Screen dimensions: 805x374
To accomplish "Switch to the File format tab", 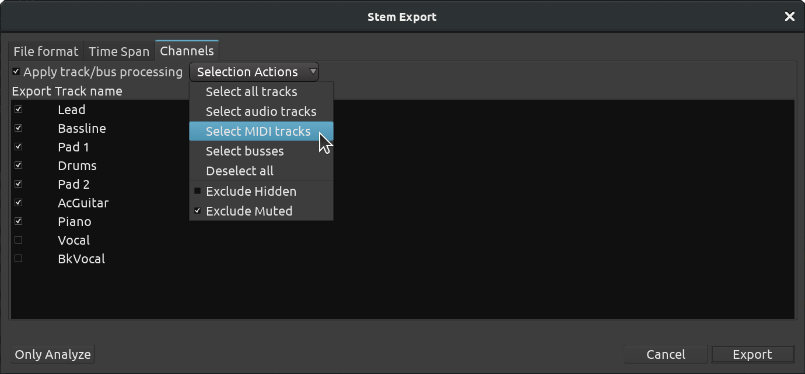I will click(x=46, y=51).
